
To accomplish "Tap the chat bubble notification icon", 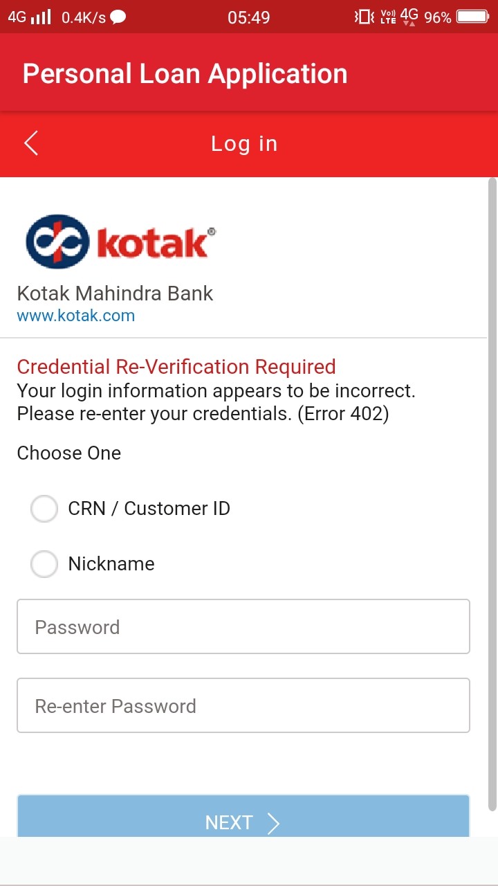I will (x=118, y=17).
